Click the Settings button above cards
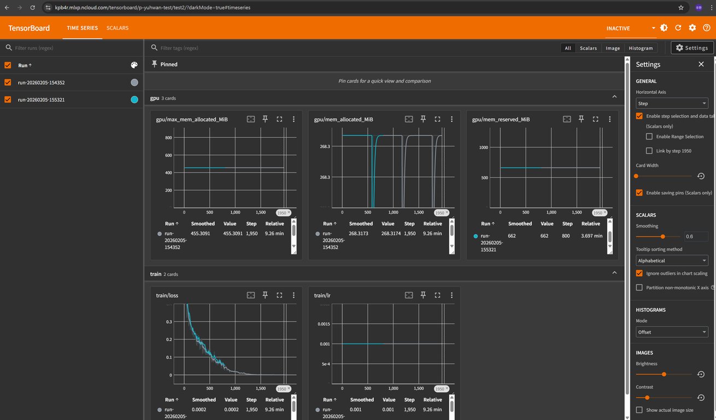 coord(692,48)
